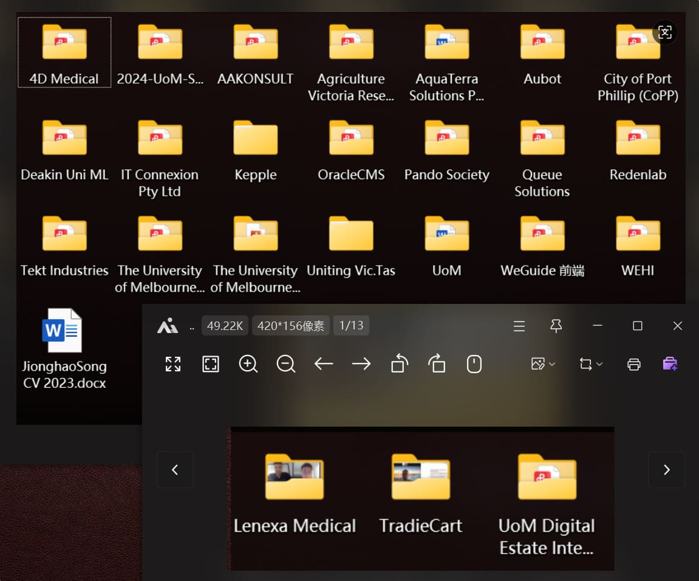Show previous image with left chevron button
699x581 pixels.
coord(175,469)
